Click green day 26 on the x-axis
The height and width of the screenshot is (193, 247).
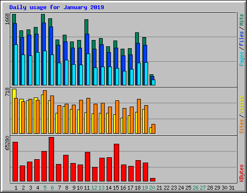click(x=195, y=188)
